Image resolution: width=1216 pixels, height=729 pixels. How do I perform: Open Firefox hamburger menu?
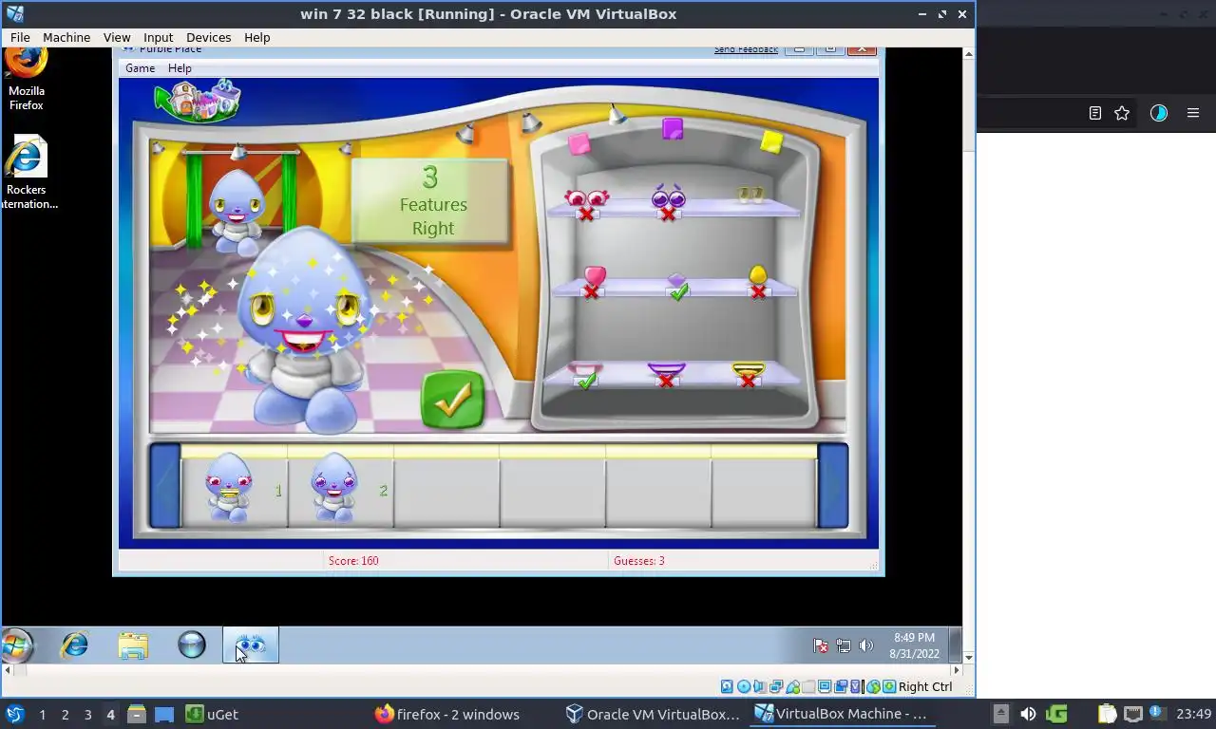pyautogui.click(x=1193, y=113)
